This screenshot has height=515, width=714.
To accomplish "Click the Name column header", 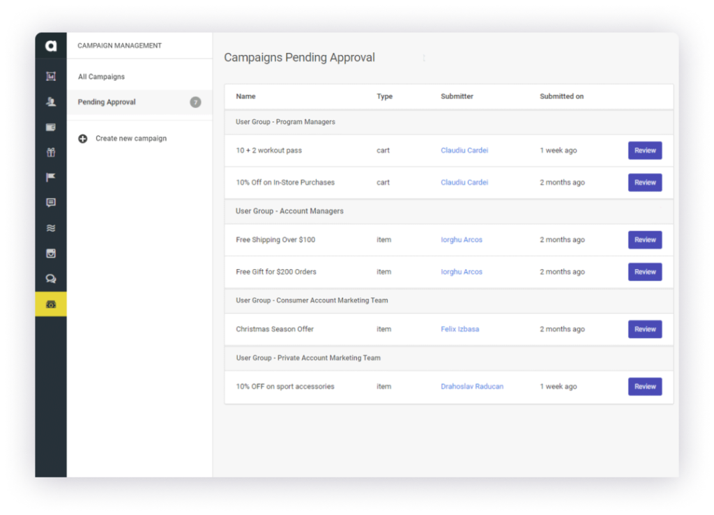I will tap(245, 96).
